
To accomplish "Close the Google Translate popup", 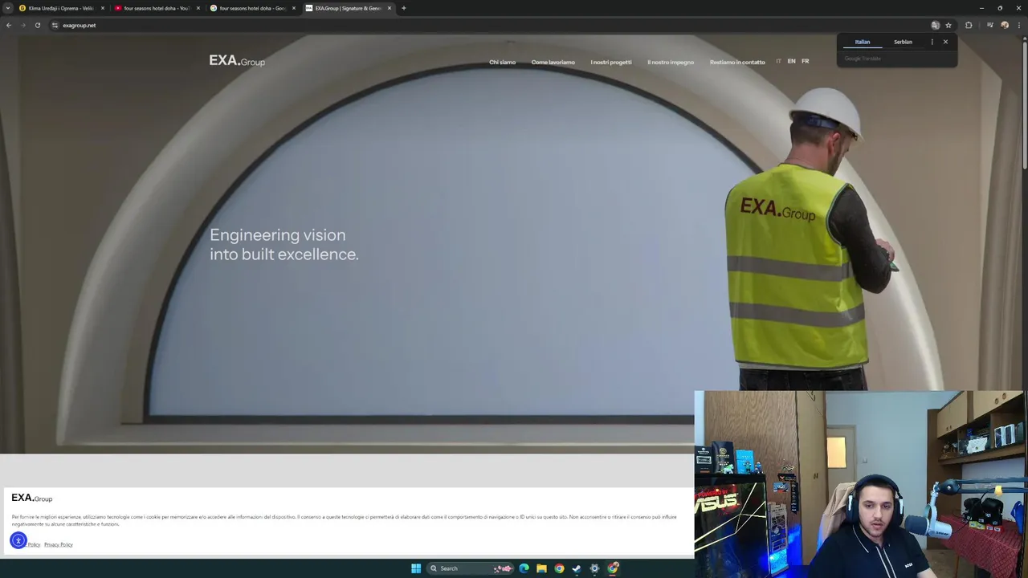I will [945, 42].
